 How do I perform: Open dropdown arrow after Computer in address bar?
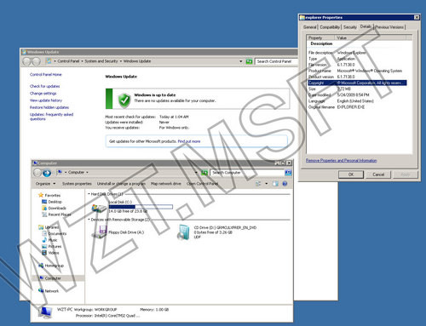tap(87, 173)
